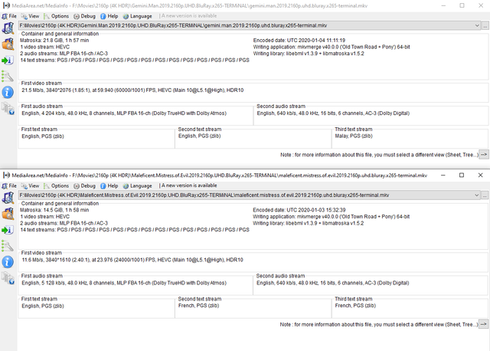Click Open Folder icon in Gemini Man window sidebar
The width and height of the screenshot is (490, 351).
8,44
